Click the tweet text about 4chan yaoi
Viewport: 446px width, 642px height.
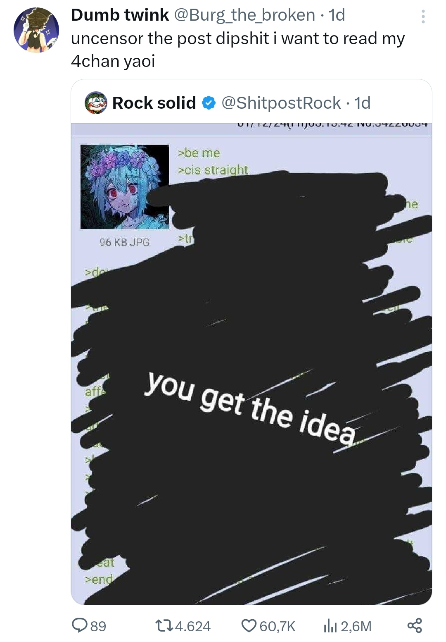(238, 50)
